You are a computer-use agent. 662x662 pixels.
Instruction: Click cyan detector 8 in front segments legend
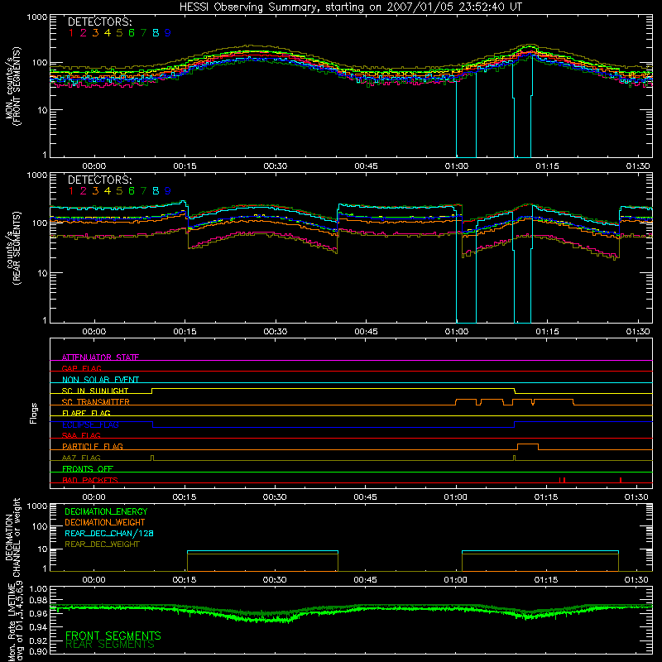(156, 33)
